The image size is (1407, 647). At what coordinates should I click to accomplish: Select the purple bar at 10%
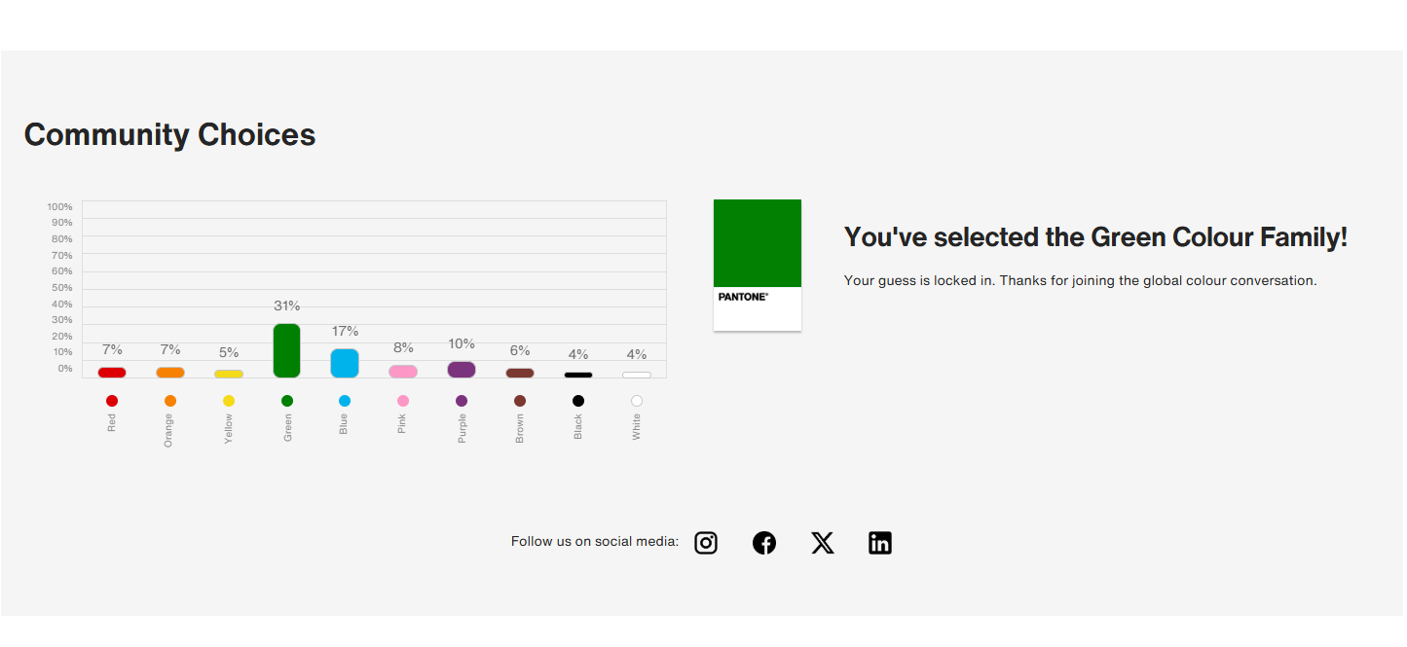[462, 370]
